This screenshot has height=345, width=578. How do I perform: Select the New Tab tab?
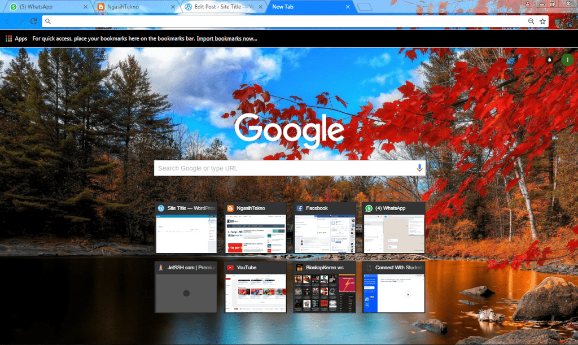pos(310,7)
